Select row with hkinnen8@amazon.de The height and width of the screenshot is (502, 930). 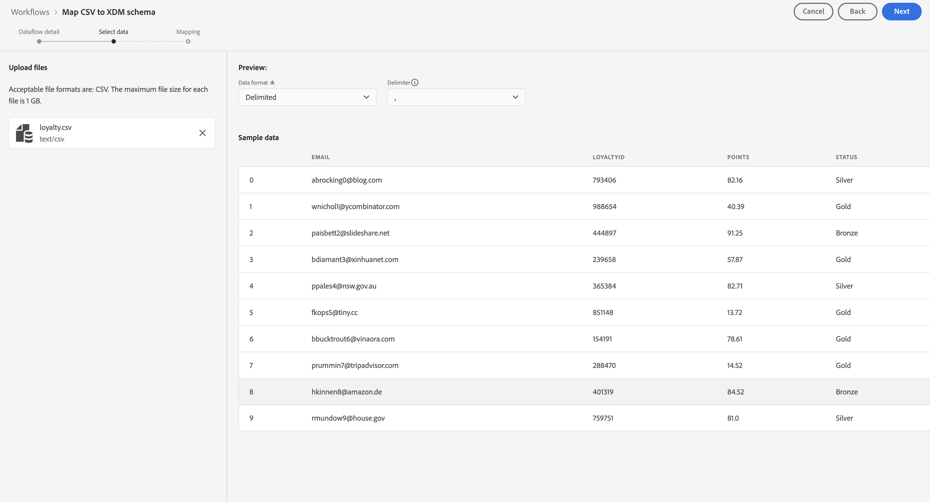pos(347,392)
